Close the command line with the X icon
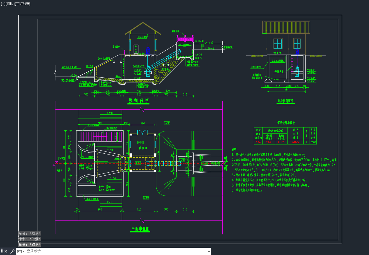The height and width of the screenshot is (255, 369). coord(6,251)
